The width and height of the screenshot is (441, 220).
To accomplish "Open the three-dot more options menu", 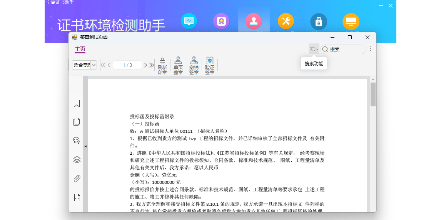I will [370, 49].
